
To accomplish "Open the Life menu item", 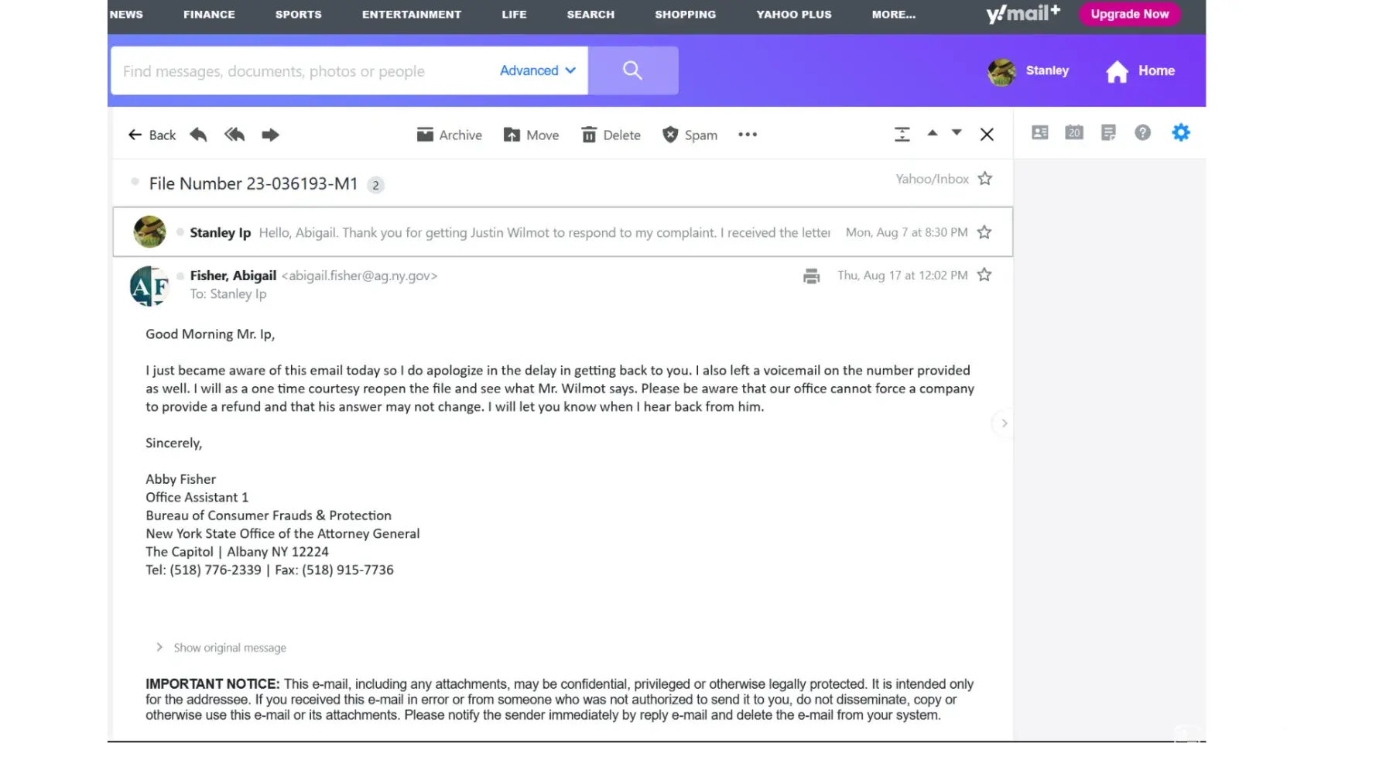I will [x=514, y=14].
